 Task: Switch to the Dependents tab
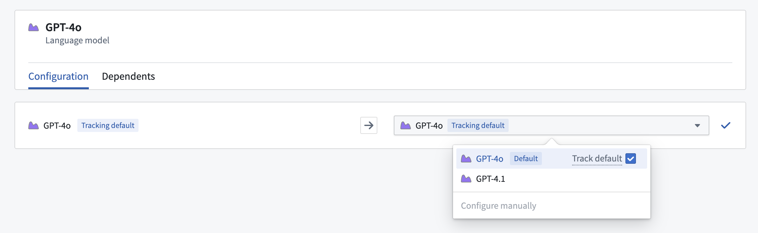pyautogui.click(x=128, y=76)
